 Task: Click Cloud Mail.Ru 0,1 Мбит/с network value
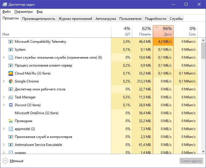[x=187, y=73]
